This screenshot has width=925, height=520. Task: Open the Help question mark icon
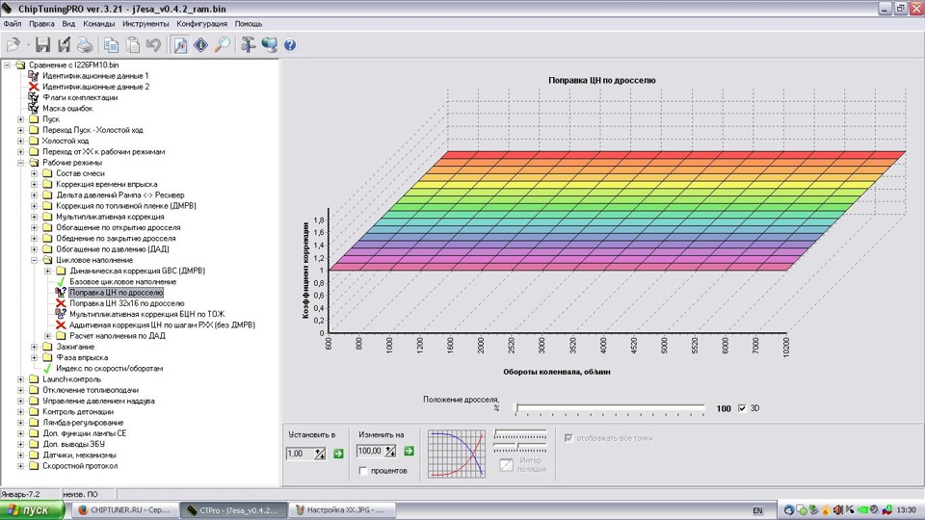pyautogui.click(x=289, y=44)
